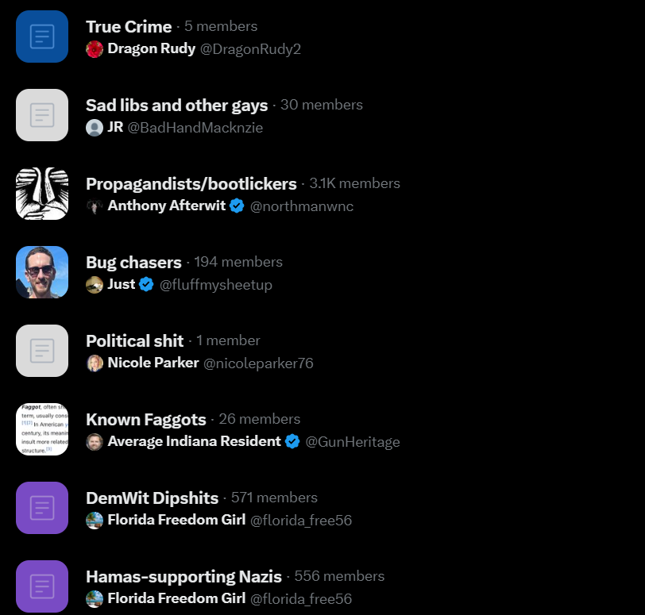Click the 3.1K members count text

354,183
